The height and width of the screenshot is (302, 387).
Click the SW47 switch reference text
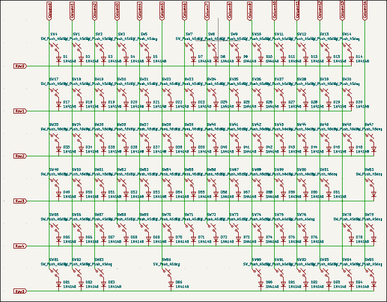click(369, 124)
